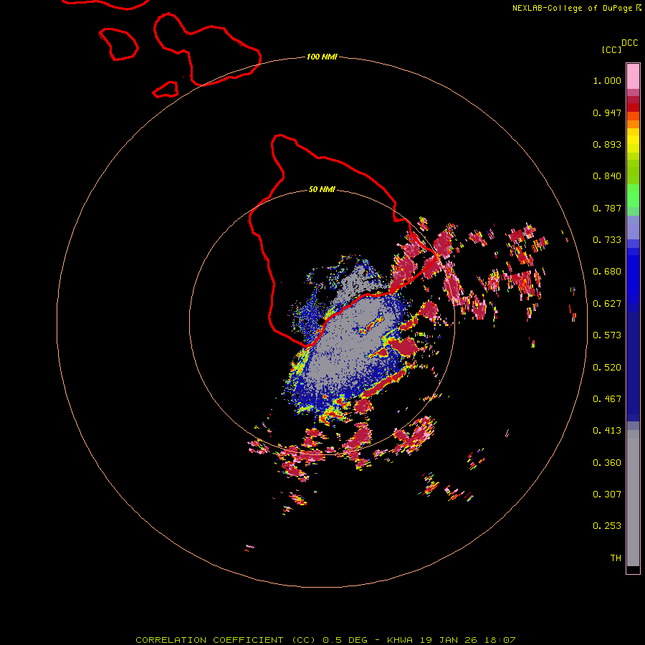
Task: Click the 100 NMI range ring label
Action: point(322,57)
